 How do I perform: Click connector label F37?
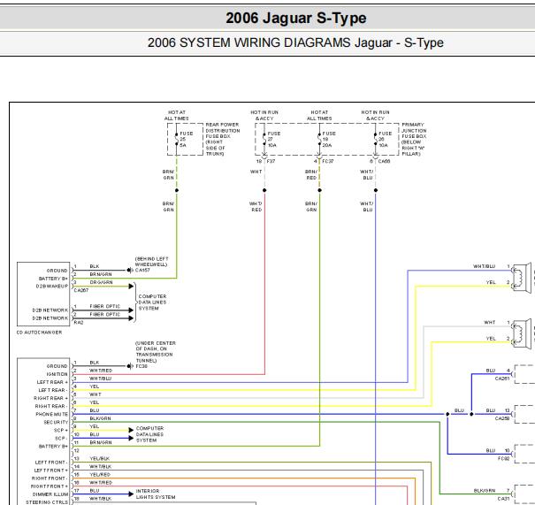click(x=271, y=161)
